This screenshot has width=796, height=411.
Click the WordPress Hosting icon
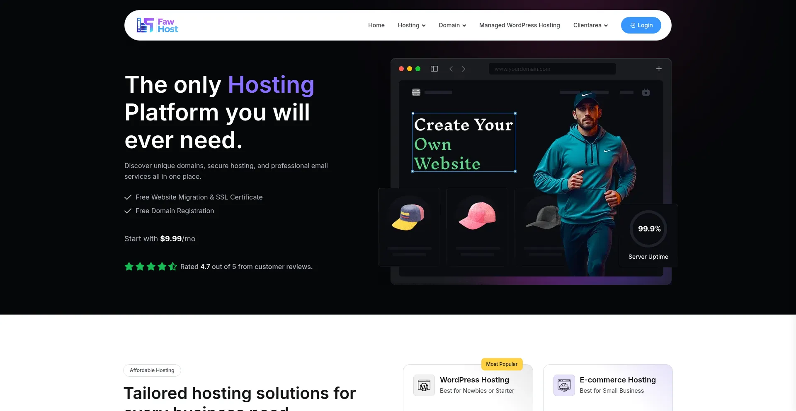pyautogui.click(x=424, y=385)
